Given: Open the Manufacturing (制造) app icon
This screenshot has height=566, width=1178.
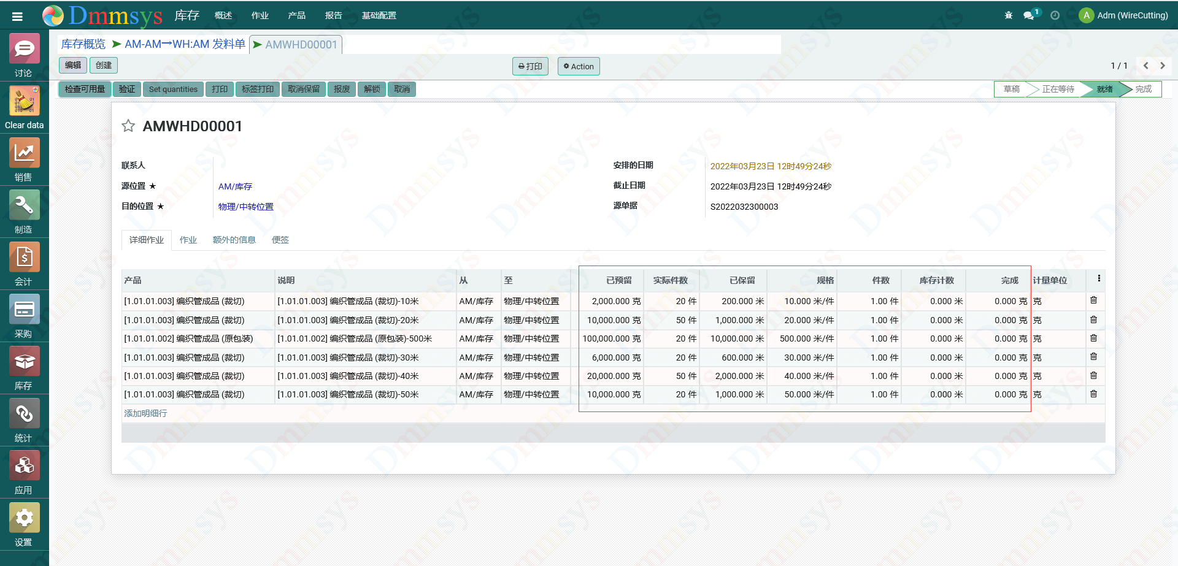Looking at the screenshot, I should (24, 205).
